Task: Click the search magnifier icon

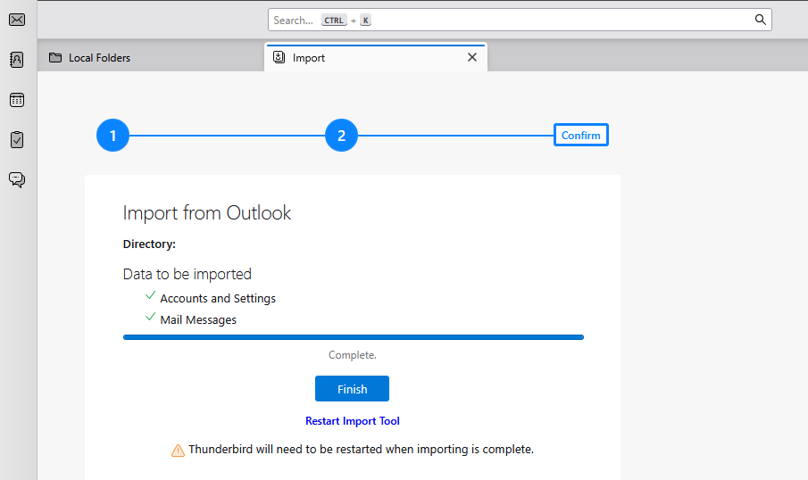Action: (x=760, y=20)
